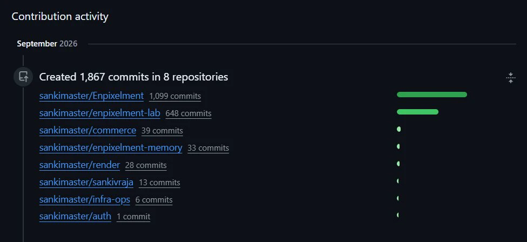Open sankimaster/sankivraja repository link
Screen dimensions: 527x242
point(86,183)
